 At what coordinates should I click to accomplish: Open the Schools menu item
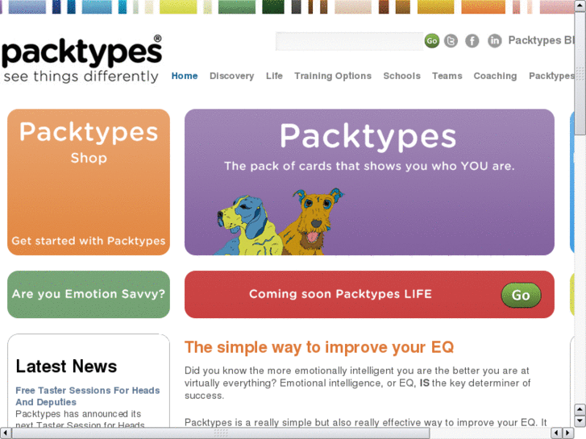click(x=401, y=76)
